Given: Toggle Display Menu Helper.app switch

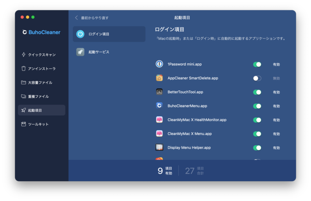Looking at the screenshot, I should click(x=257, y=148).
